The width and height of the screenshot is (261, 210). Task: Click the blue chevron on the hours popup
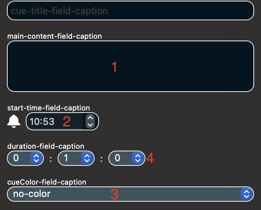coord(36,158)
